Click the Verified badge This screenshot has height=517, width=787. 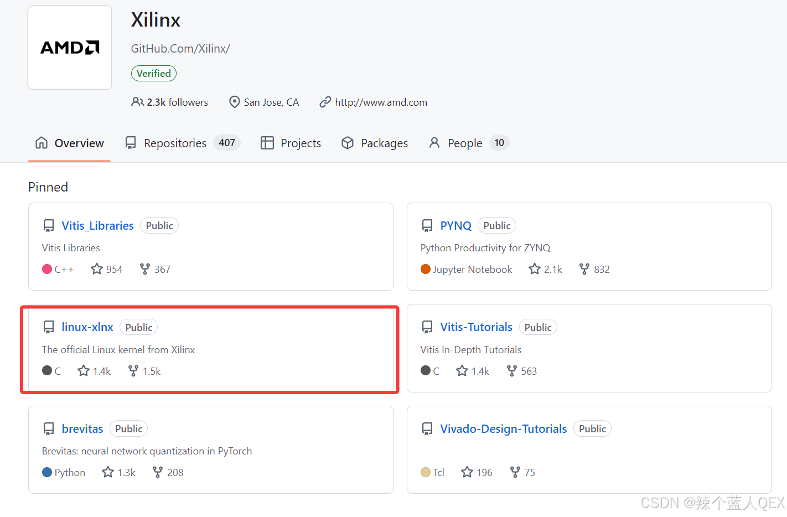[x=154, y=74]
